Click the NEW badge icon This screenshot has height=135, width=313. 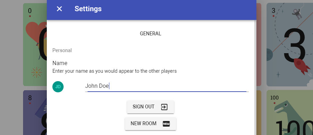point(166,124)
